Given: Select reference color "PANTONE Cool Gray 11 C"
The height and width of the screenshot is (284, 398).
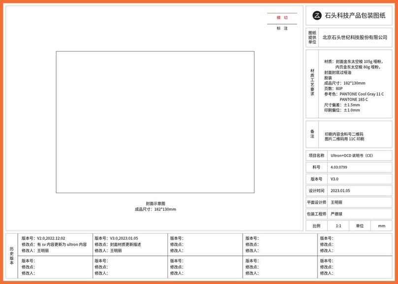Looking at the screenshot, I should point(362,94).
